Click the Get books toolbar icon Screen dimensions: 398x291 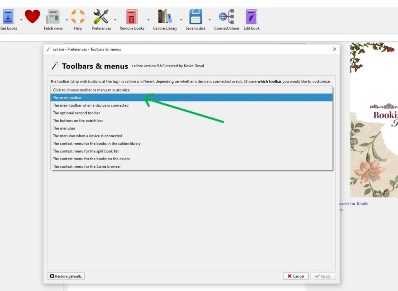pos(8,17)
